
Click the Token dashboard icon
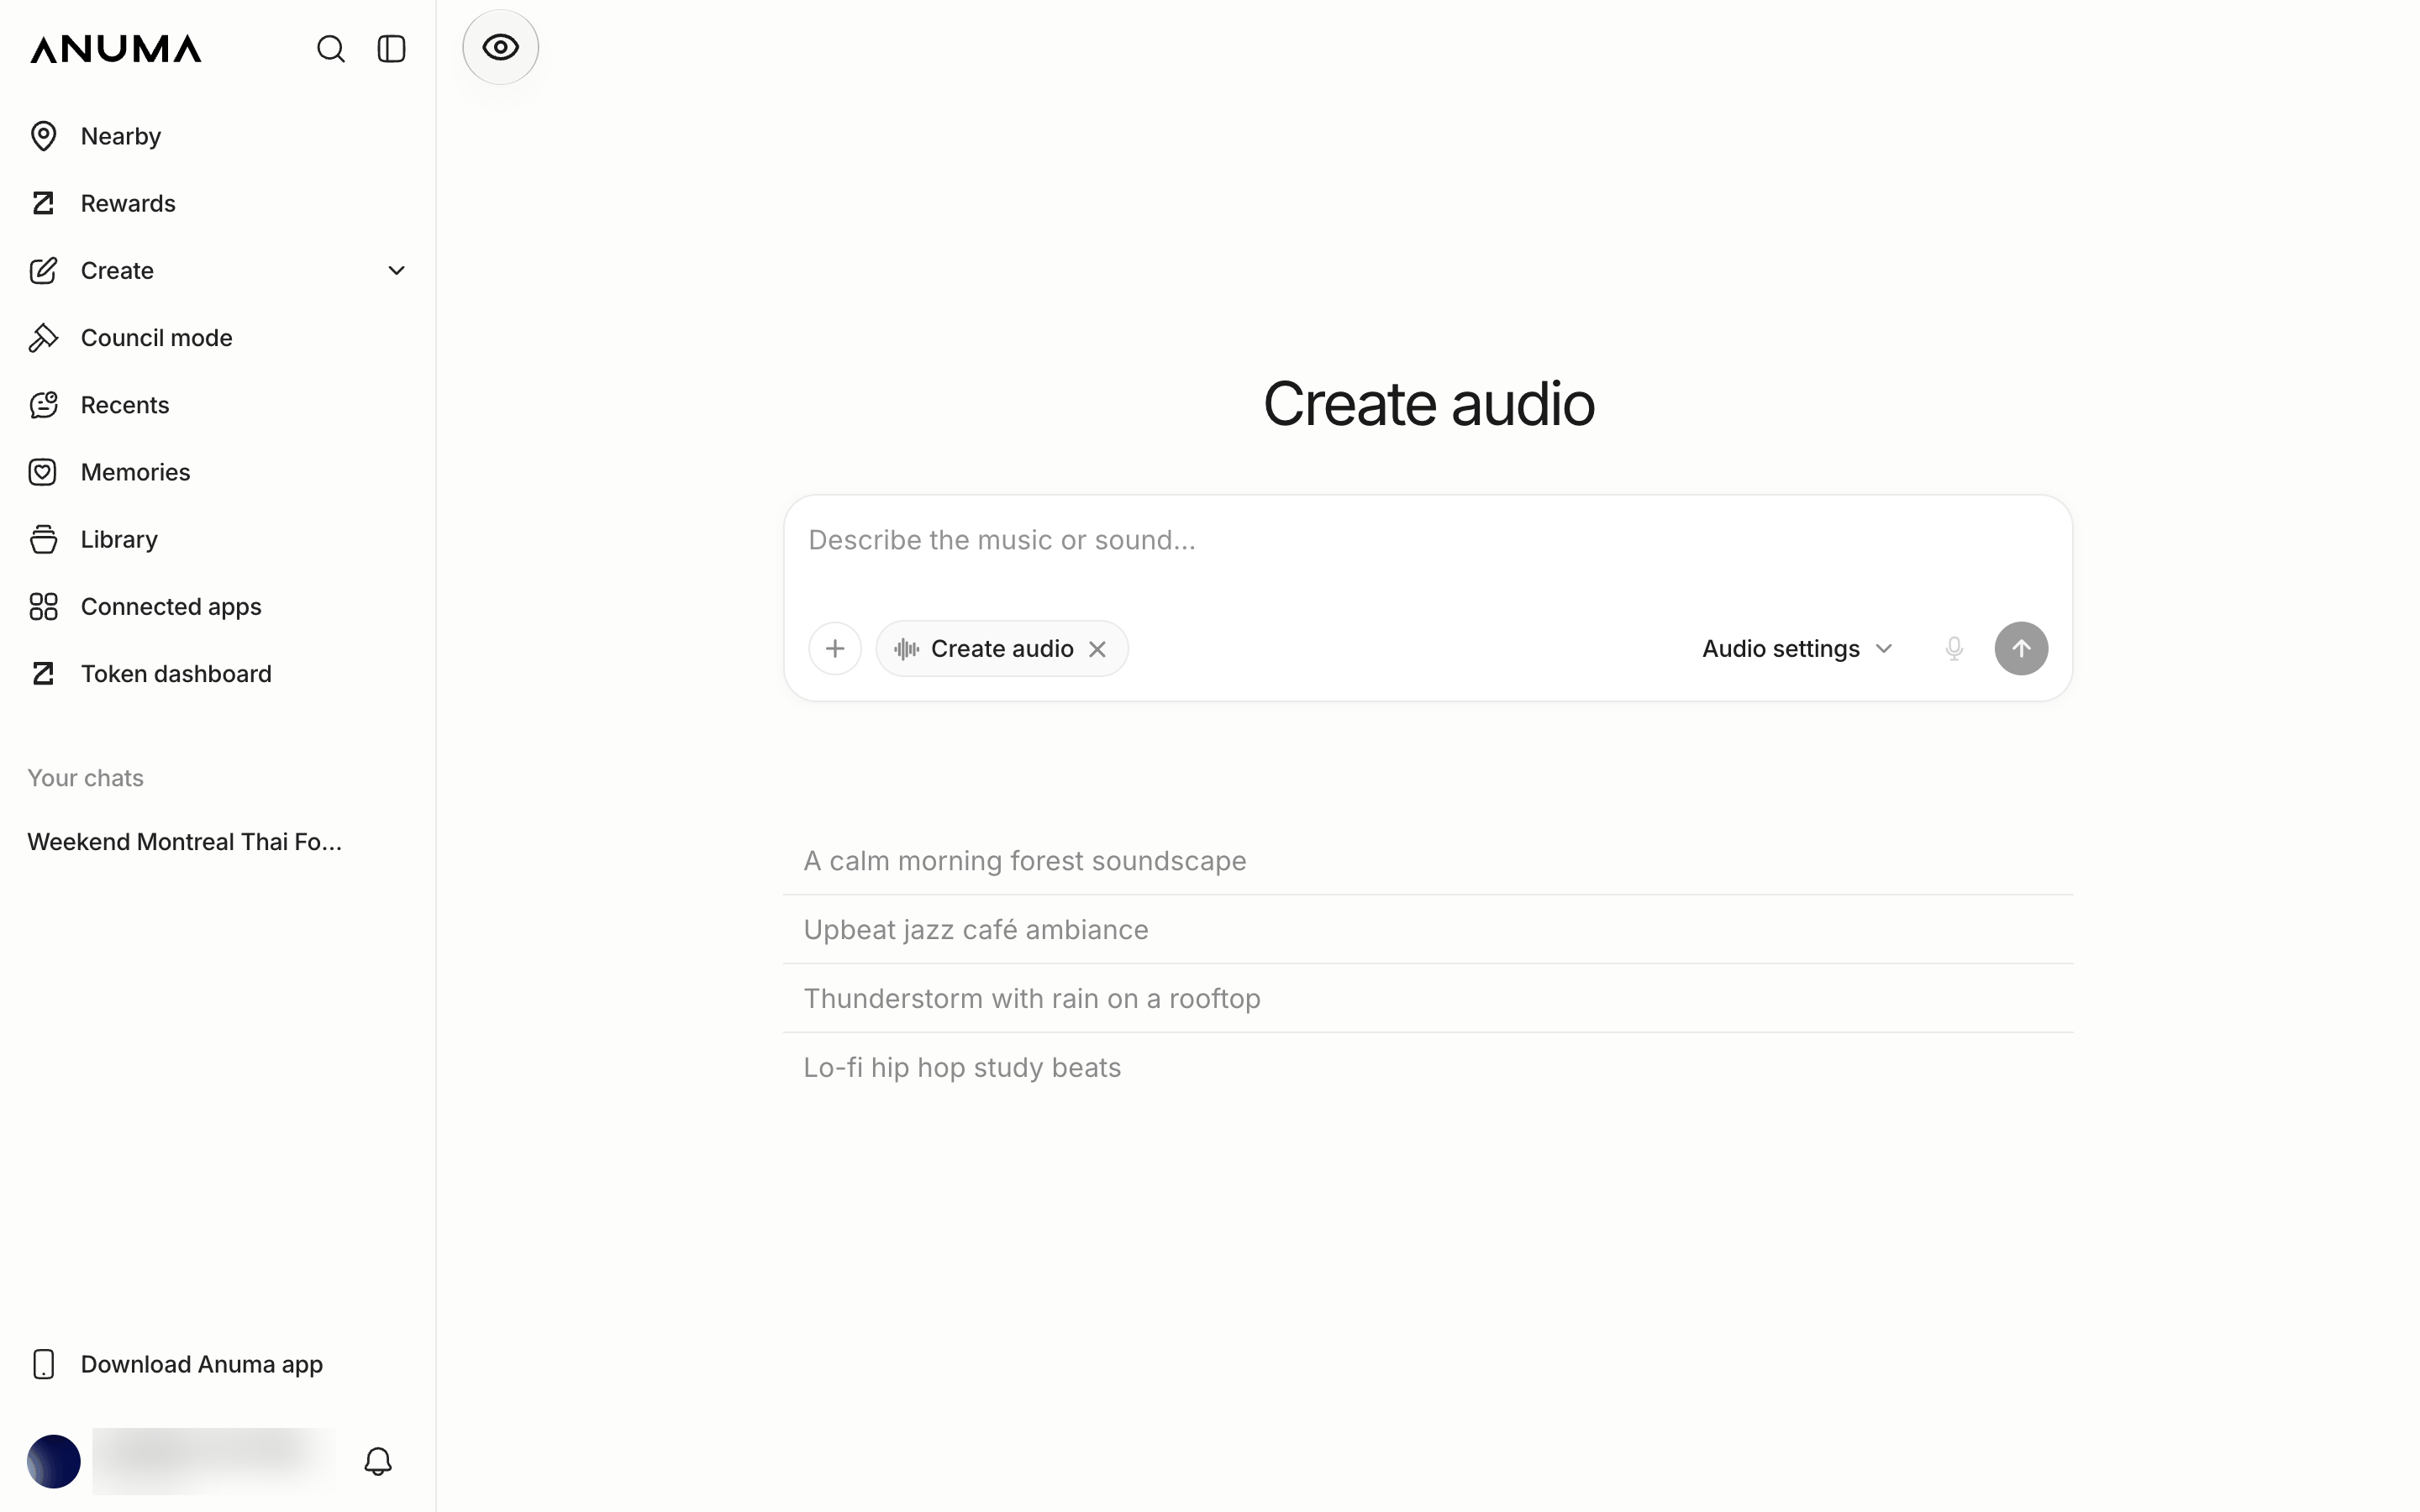pos(43,674)
